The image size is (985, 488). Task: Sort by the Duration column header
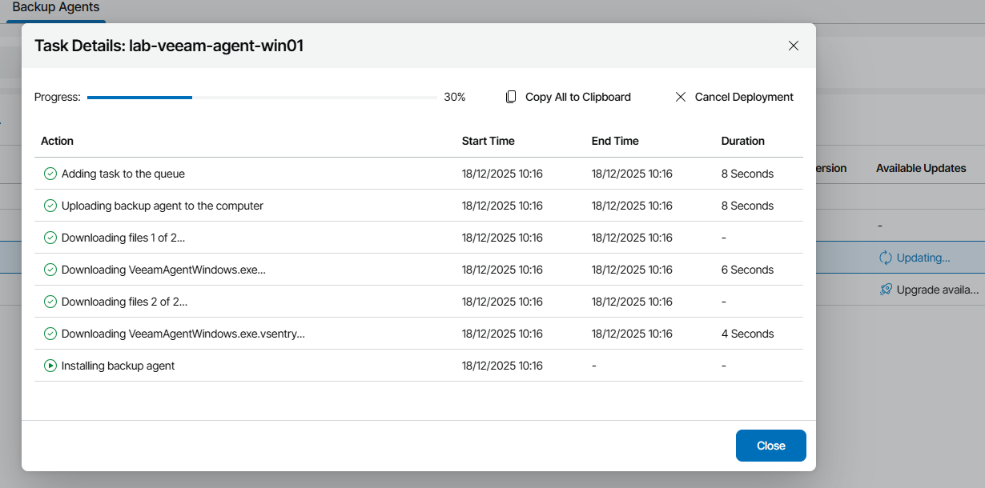[742, 141]
